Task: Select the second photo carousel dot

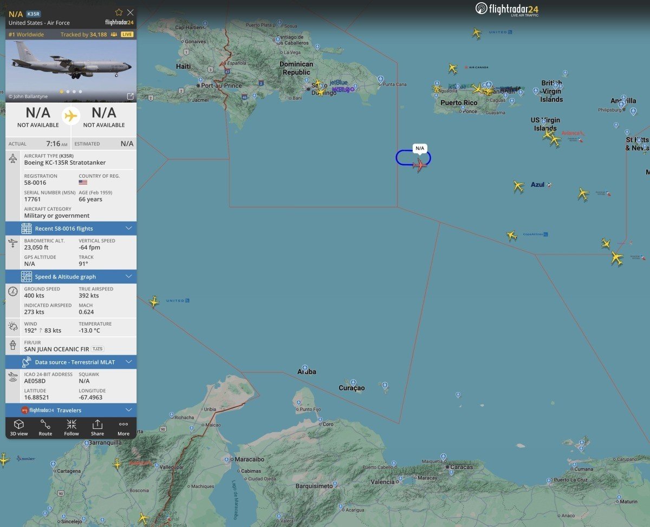Action: click(x=67, y=92)
